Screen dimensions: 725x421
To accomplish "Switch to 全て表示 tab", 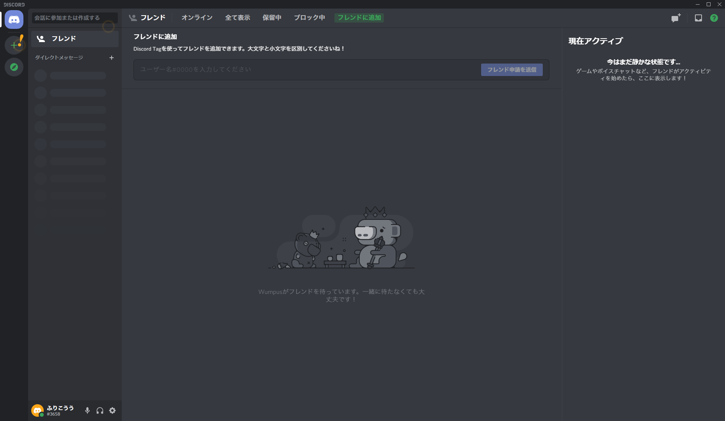I will 238,18.
